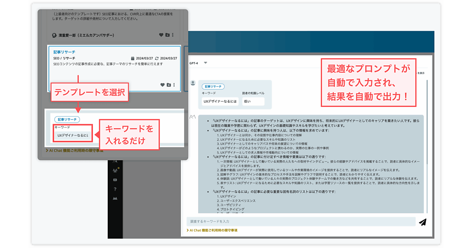Click the users group icon in sidebar

[115, 170]
